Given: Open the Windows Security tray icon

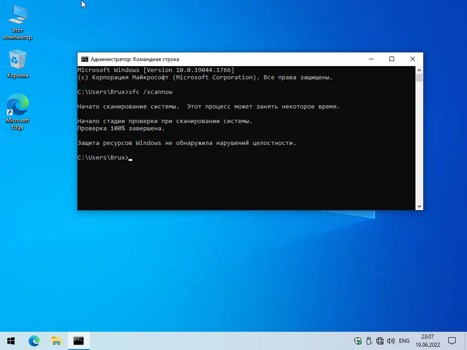Looking at the screenshot, I should tap(358, 341).
